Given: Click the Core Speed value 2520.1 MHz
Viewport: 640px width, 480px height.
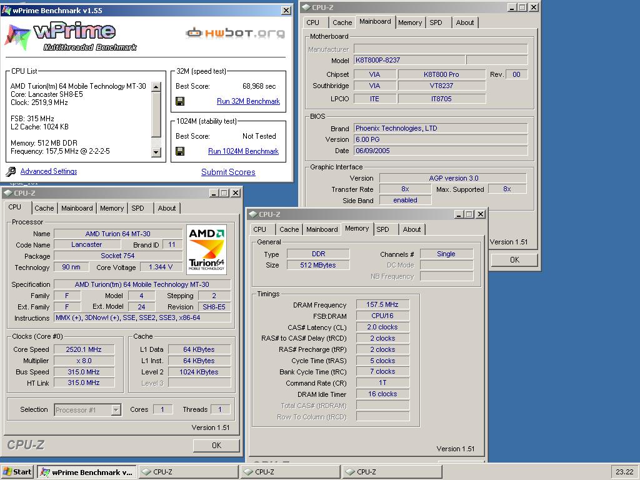Looking at the screenshot, I should pyautogui.click(x=84, y=349).
